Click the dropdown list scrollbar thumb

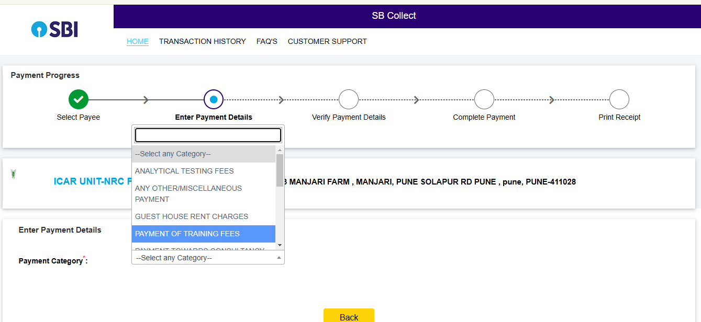tap(280, 170)
